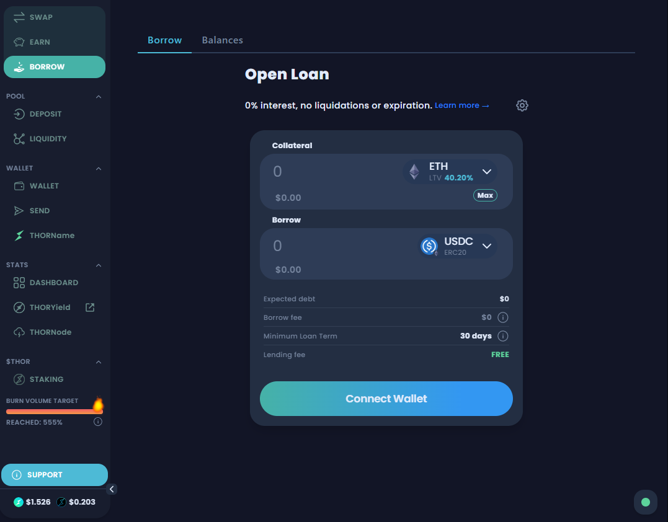The height and width of the screenshot is (522, 668).
Task: Click the Dashboard grid icon
Action: coord(19,283)
